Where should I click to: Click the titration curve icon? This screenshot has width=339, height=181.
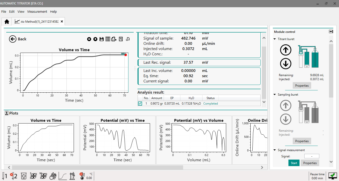click(63, 176)
